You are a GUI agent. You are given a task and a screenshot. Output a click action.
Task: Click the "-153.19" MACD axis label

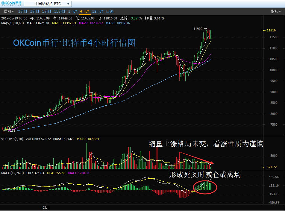point(274,194)
